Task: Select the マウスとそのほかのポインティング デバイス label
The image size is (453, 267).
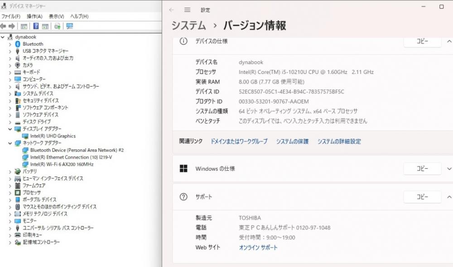Action: point(59,207)
